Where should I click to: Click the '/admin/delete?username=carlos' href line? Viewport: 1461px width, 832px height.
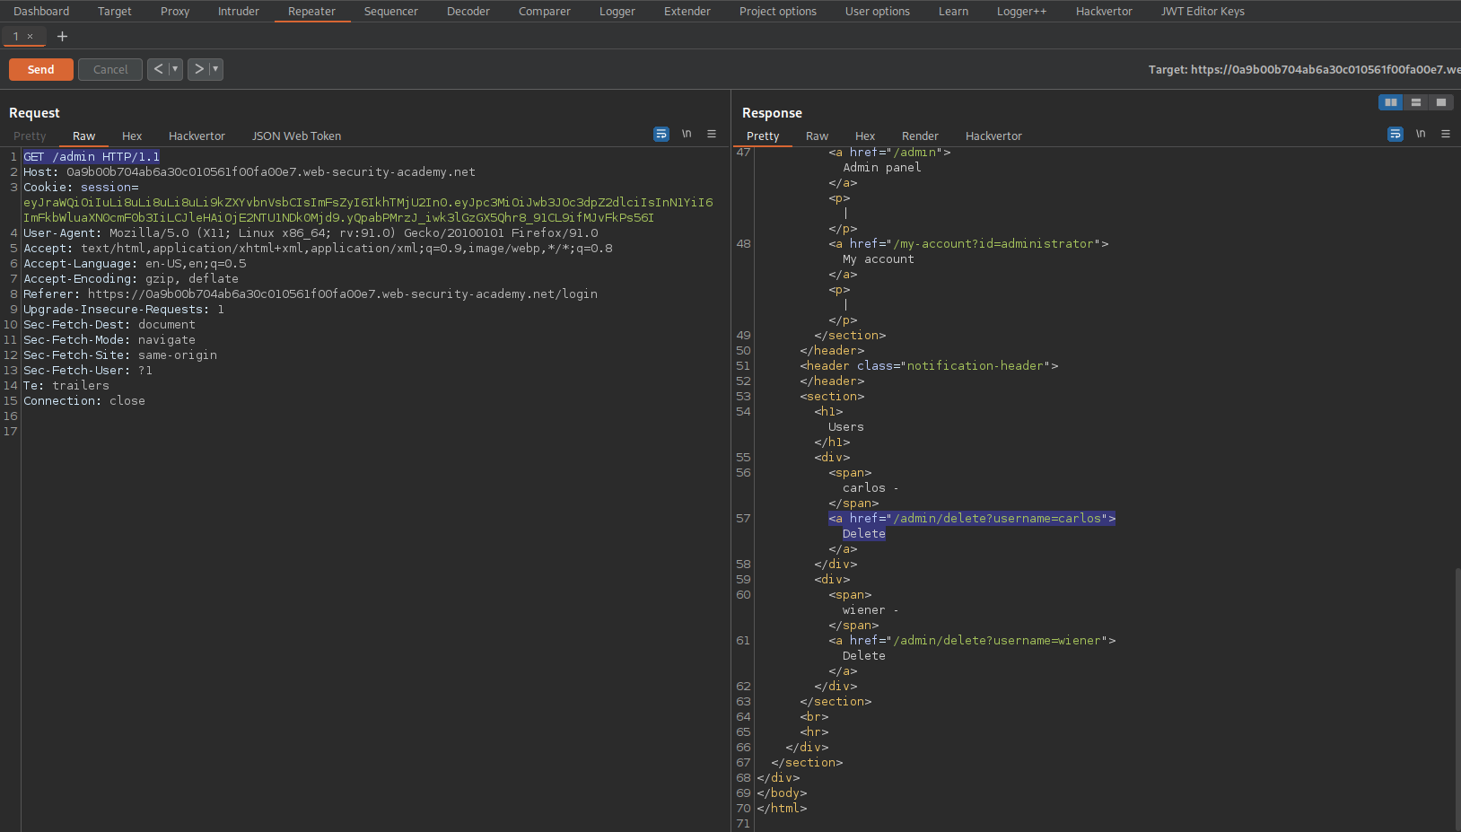click(972, 519)
